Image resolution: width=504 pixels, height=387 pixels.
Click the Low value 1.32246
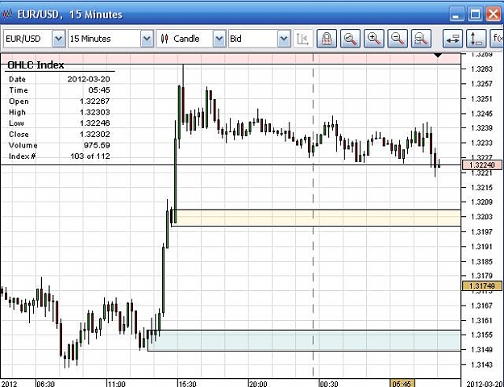click(95, 123)
